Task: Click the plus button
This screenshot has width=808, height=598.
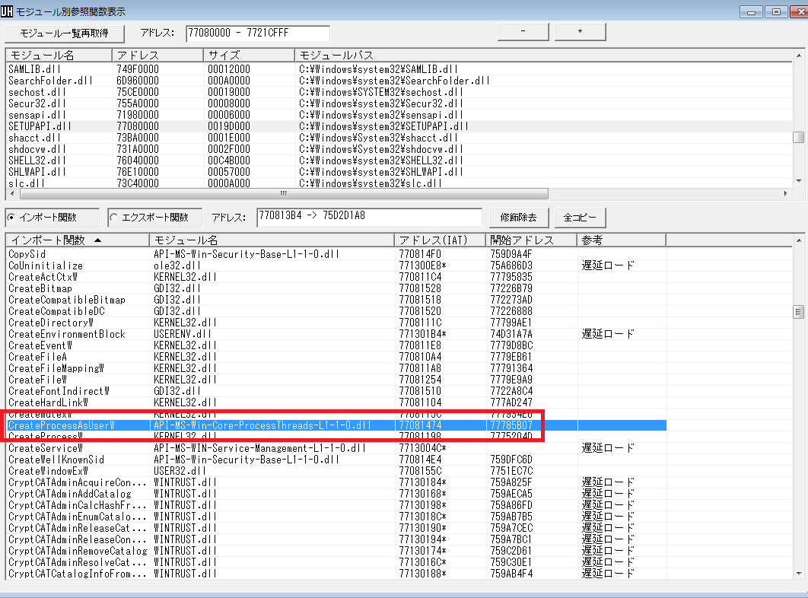Action: point(581,31)
